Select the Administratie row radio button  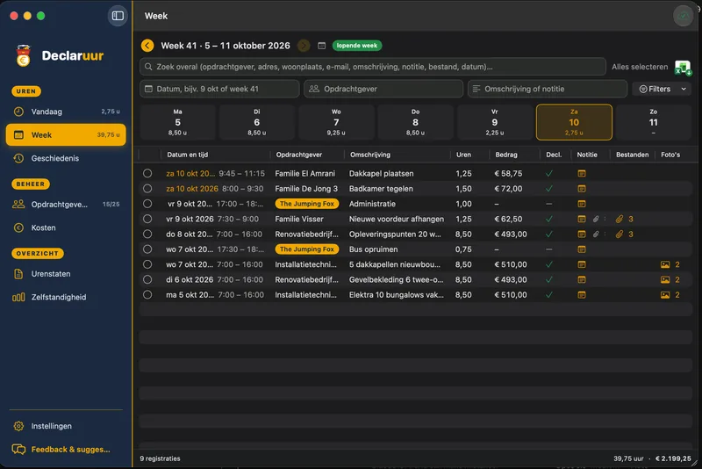(x=147, y=204)
